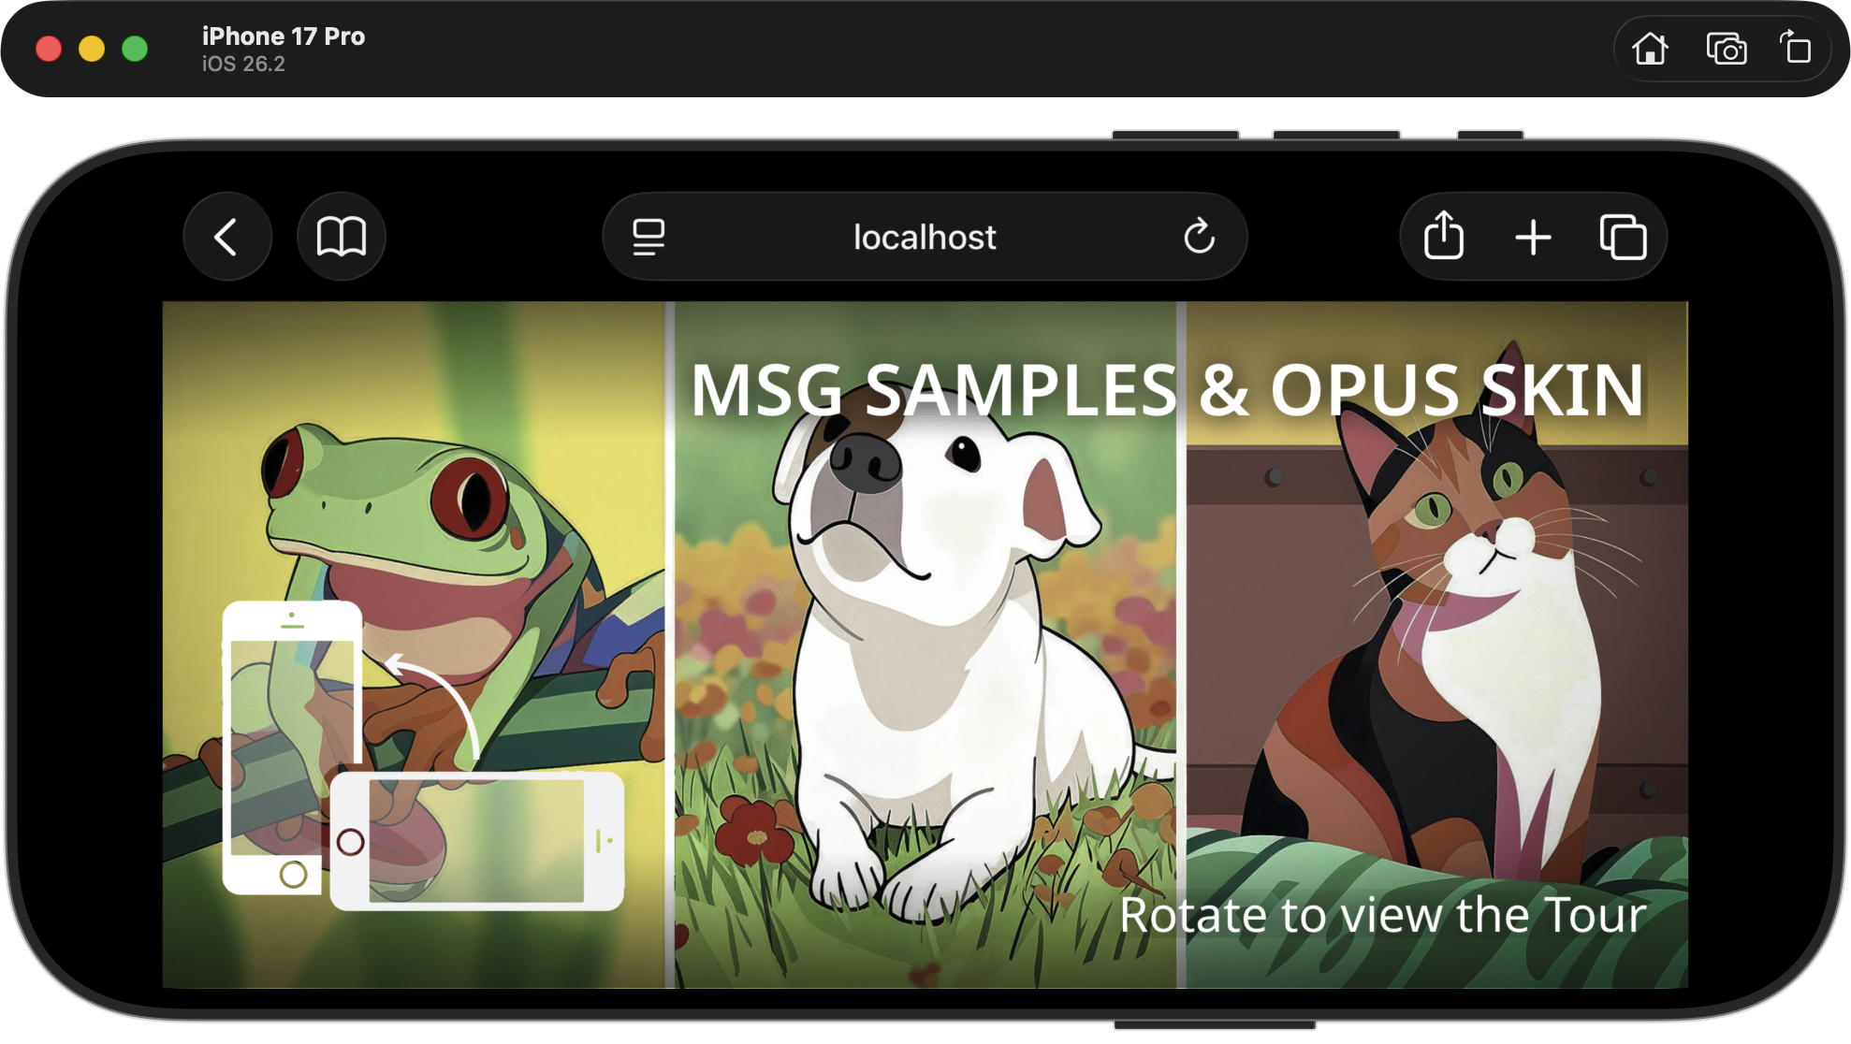Take a simulator screenshot with camera icon
The width and height of the screenshot is (1851, 1044).
(x=1726, y=49)
